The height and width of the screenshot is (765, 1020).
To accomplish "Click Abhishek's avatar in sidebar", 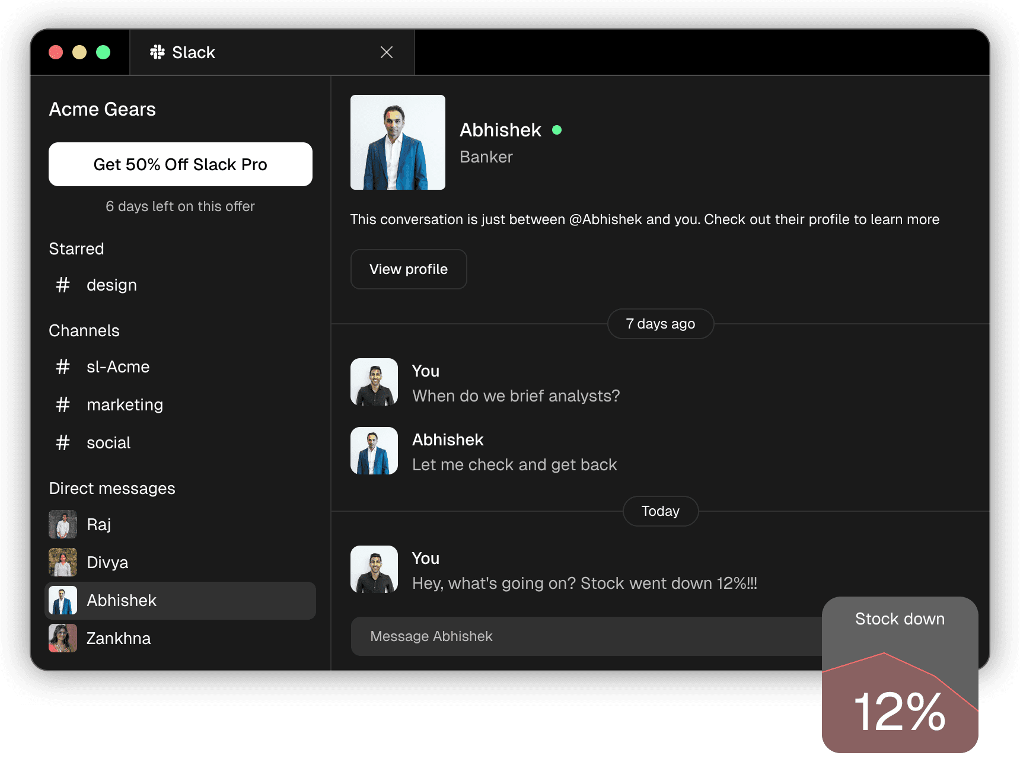I will [x=63, y=600].
